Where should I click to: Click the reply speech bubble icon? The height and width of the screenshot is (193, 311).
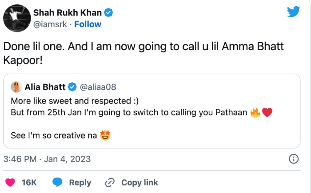tap(57, 182)
